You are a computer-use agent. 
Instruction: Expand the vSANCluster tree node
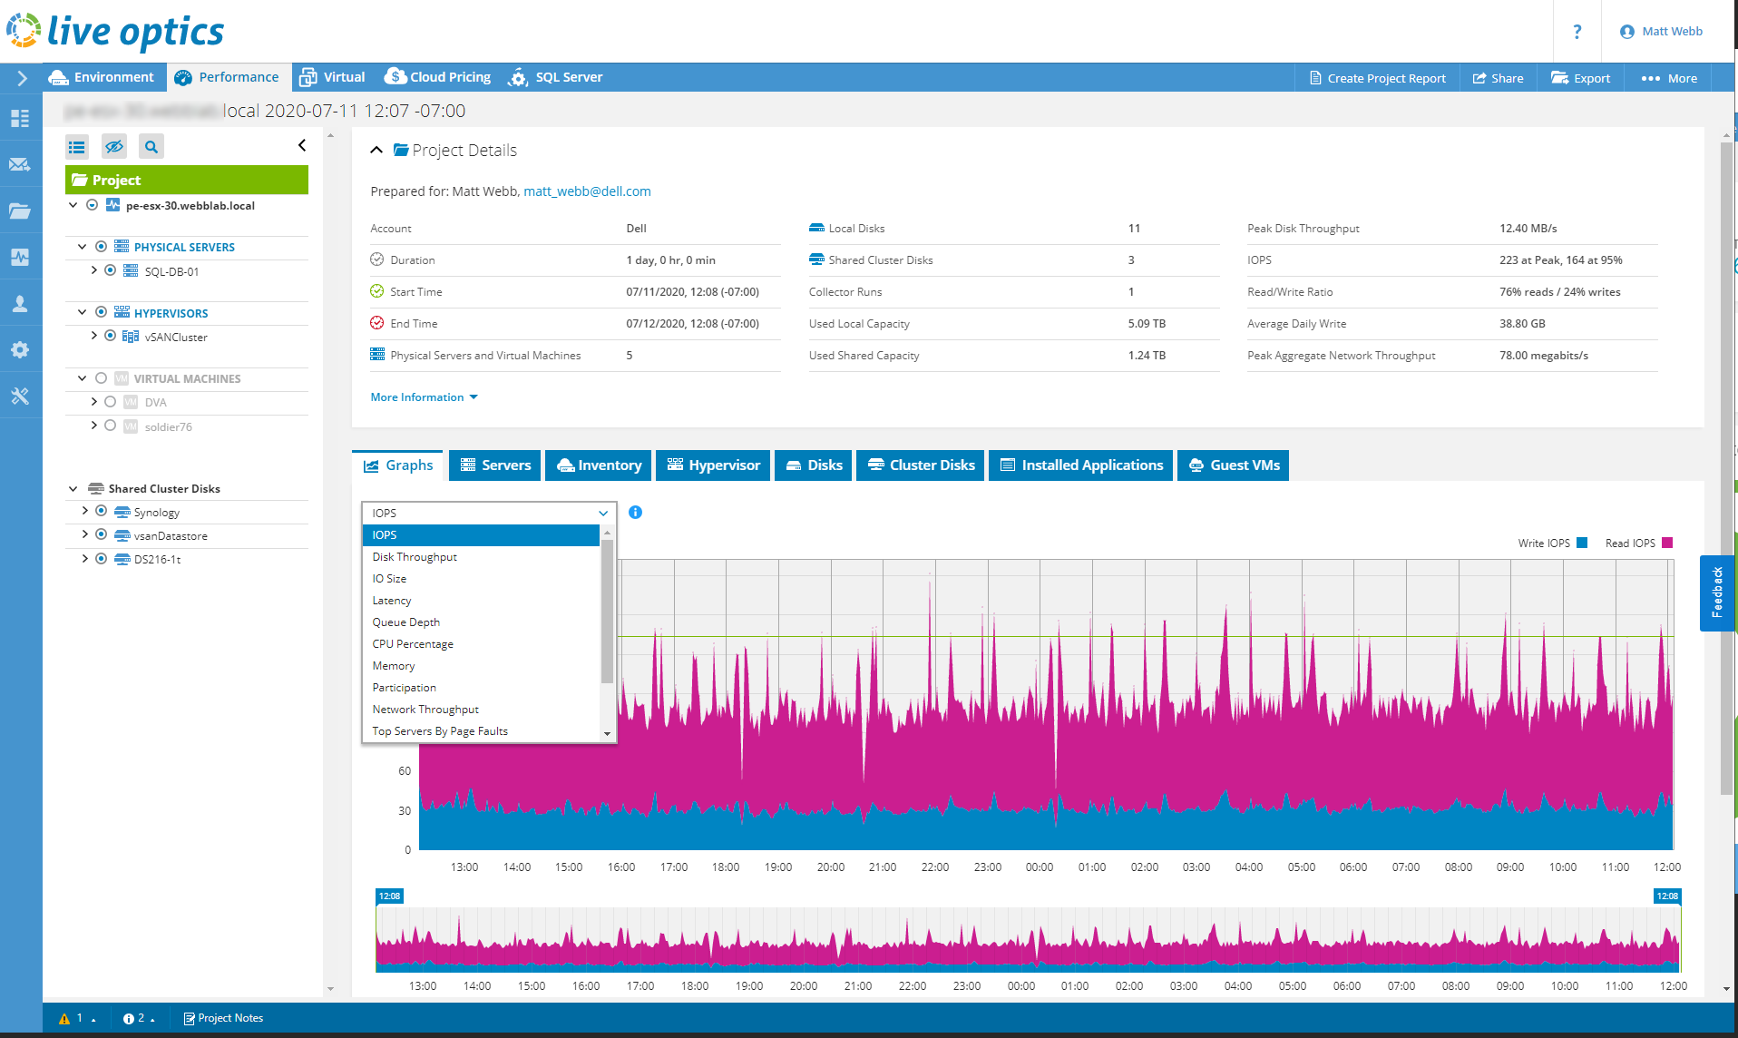93,336
